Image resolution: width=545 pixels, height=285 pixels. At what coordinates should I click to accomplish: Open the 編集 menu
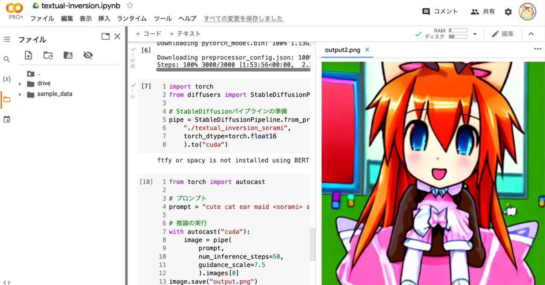[x=67, y=18]
